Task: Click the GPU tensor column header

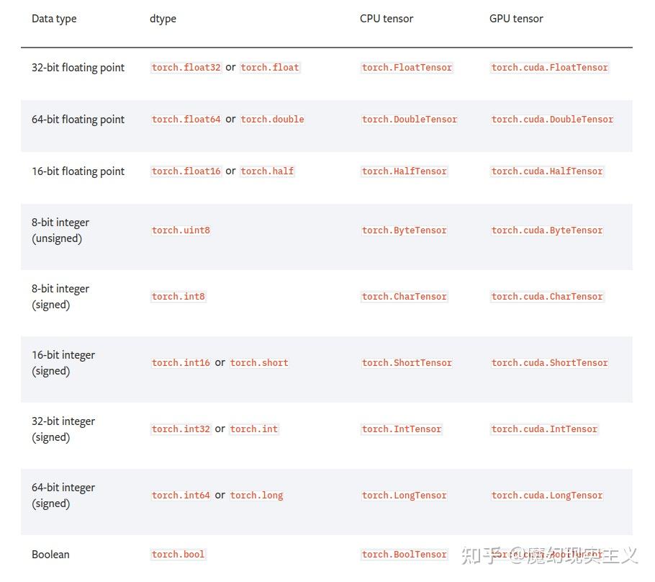Action: (516, 19)
